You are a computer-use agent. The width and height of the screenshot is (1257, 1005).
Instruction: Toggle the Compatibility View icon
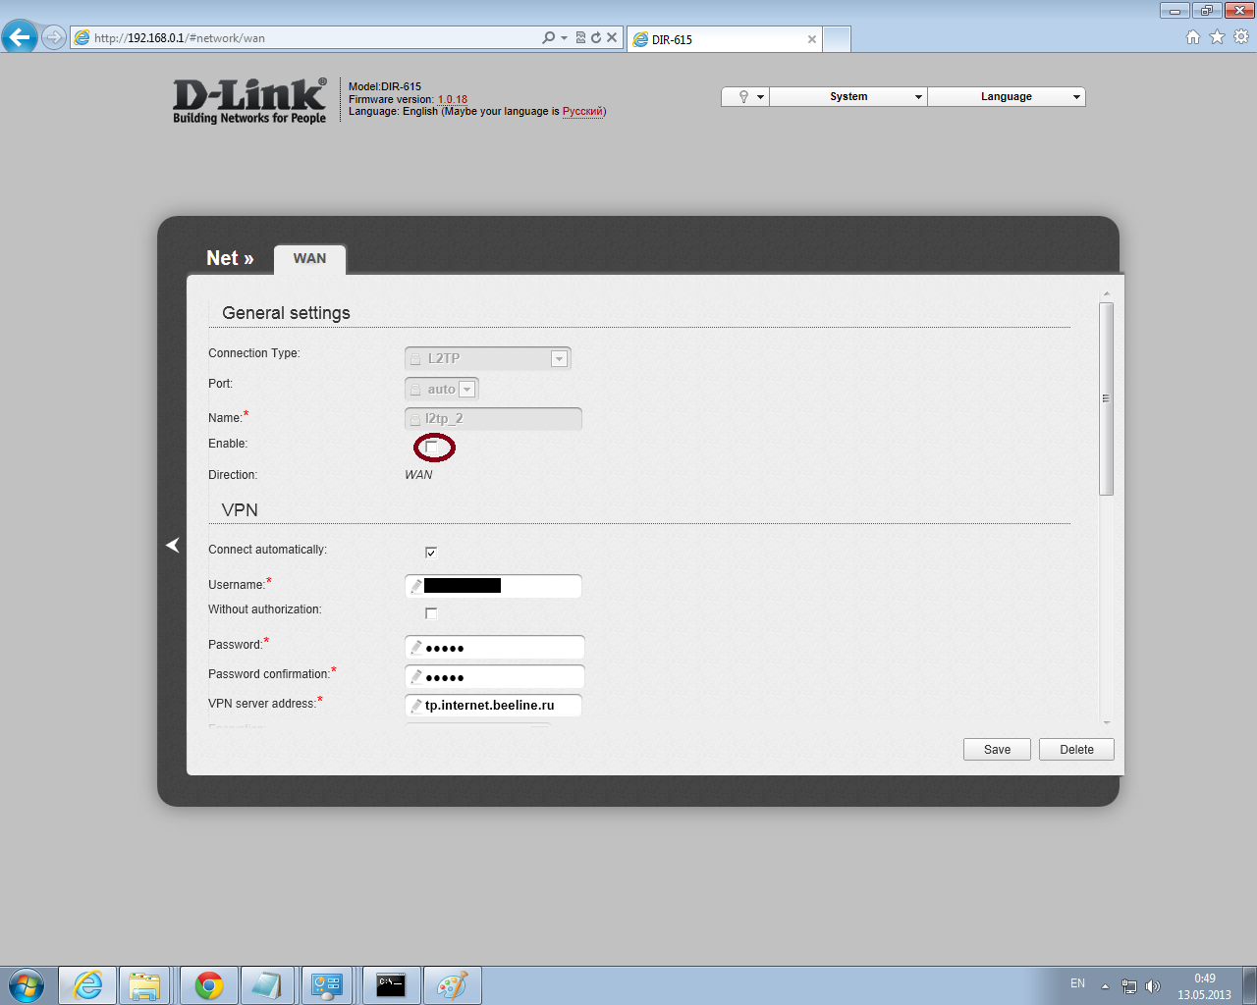click(580, 37)
